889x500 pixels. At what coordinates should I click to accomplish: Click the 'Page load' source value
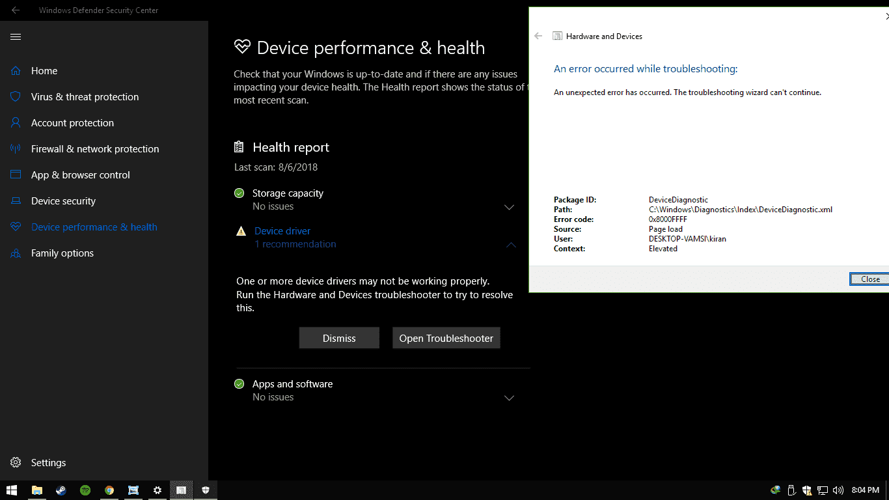pyautogui.click(x=666, y=229)
